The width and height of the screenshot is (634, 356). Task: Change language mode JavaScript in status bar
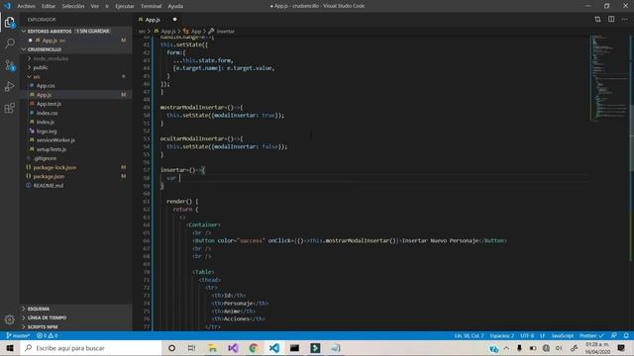tap(563, 335)
